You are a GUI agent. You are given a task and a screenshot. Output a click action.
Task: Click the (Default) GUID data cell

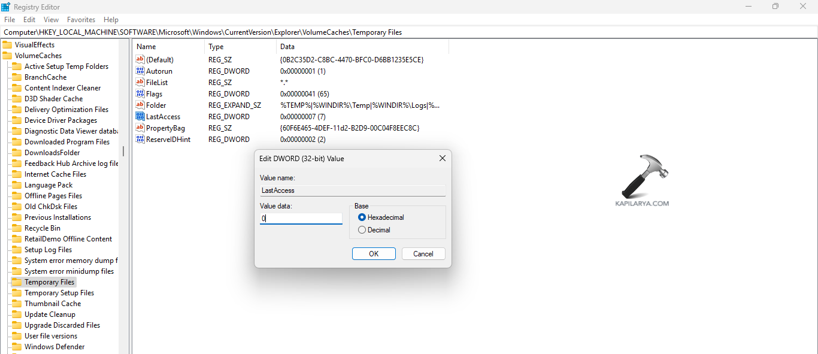[352, 60]
